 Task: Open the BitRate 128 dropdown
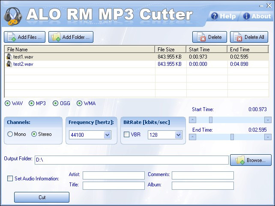(179, 135)
